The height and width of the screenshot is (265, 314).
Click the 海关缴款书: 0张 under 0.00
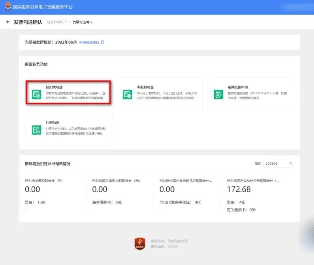tap(107, 202)
